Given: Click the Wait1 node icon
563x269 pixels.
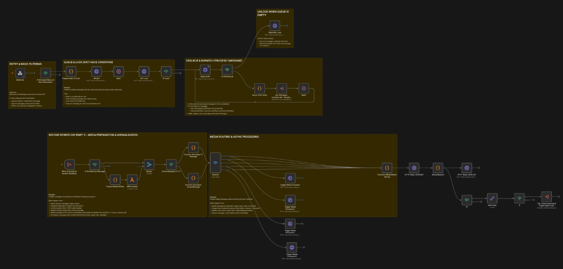Looking at the screenshot, I should coord(119,72).
